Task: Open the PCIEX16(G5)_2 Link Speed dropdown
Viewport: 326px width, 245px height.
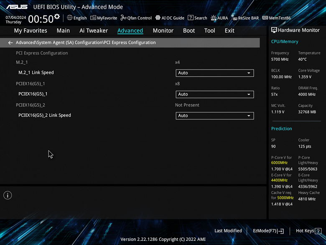Action: click(215, 116)
